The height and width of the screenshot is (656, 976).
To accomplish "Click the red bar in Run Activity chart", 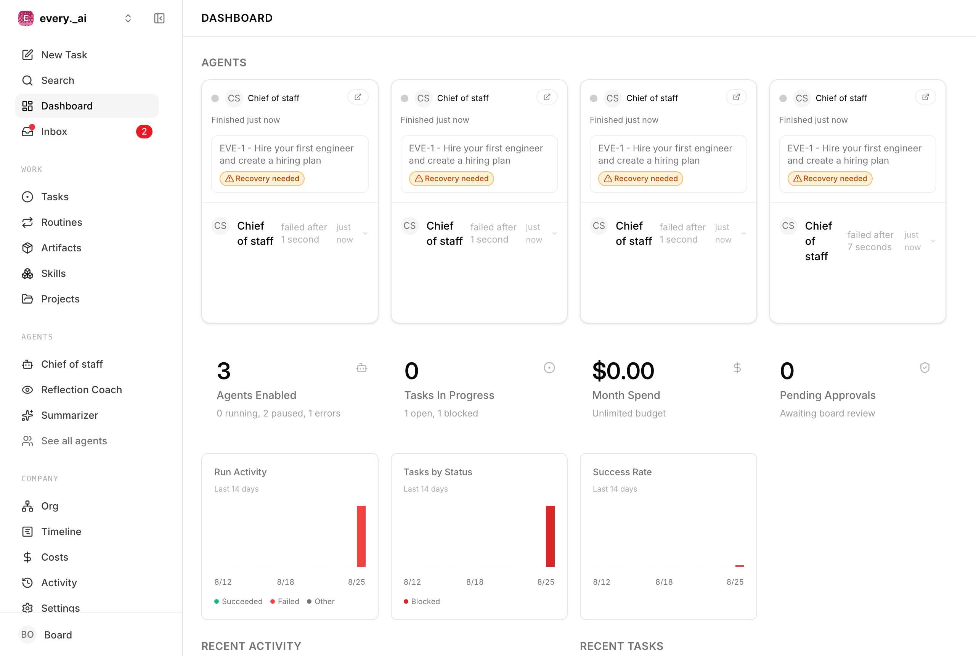I will click(x=361, y=536).
